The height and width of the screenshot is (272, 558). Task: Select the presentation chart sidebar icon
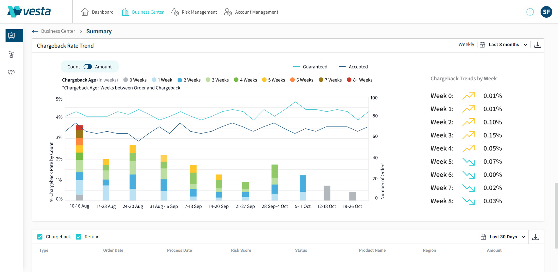(12, 36)
